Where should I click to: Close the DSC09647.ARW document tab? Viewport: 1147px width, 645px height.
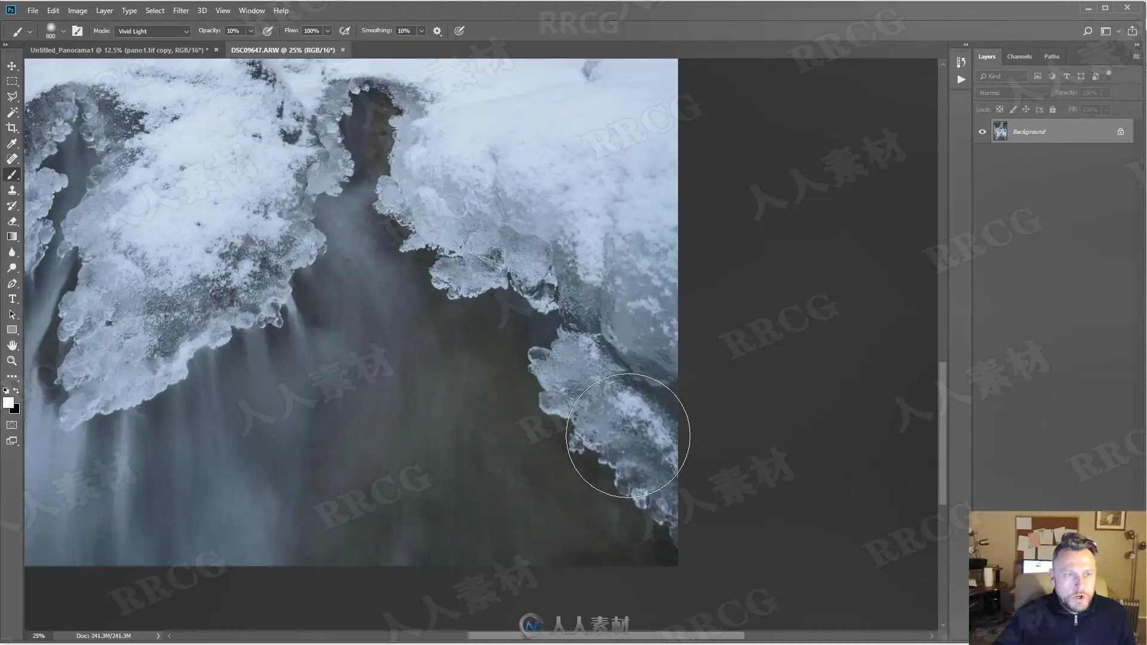tap(343, 50)
